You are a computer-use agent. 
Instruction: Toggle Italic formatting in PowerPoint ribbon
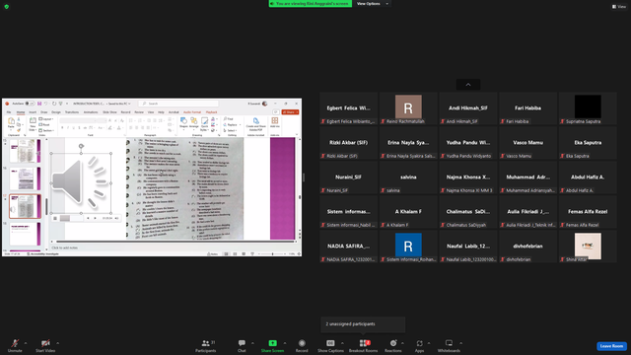pyautogui.click(x=68, y=127)
